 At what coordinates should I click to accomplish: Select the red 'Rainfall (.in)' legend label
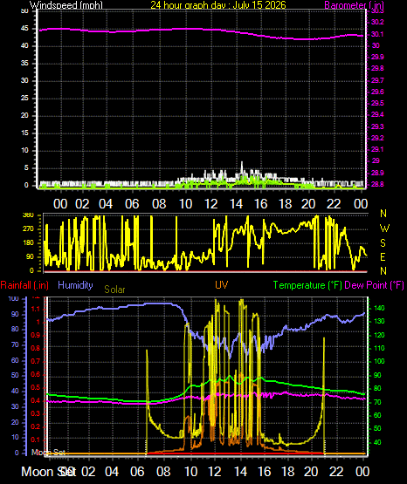point(24,285)
